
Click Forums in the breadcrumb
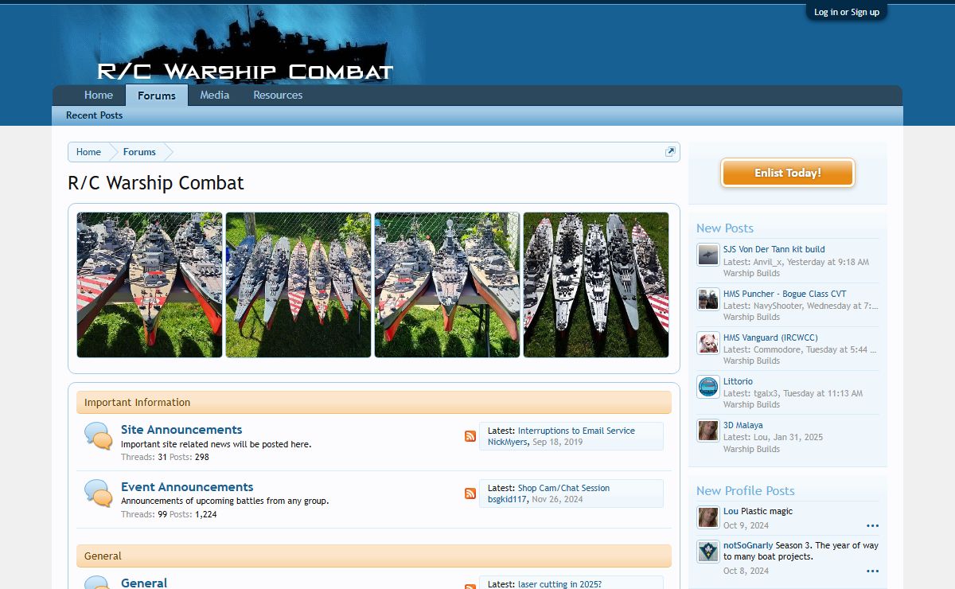coord(139,152)
